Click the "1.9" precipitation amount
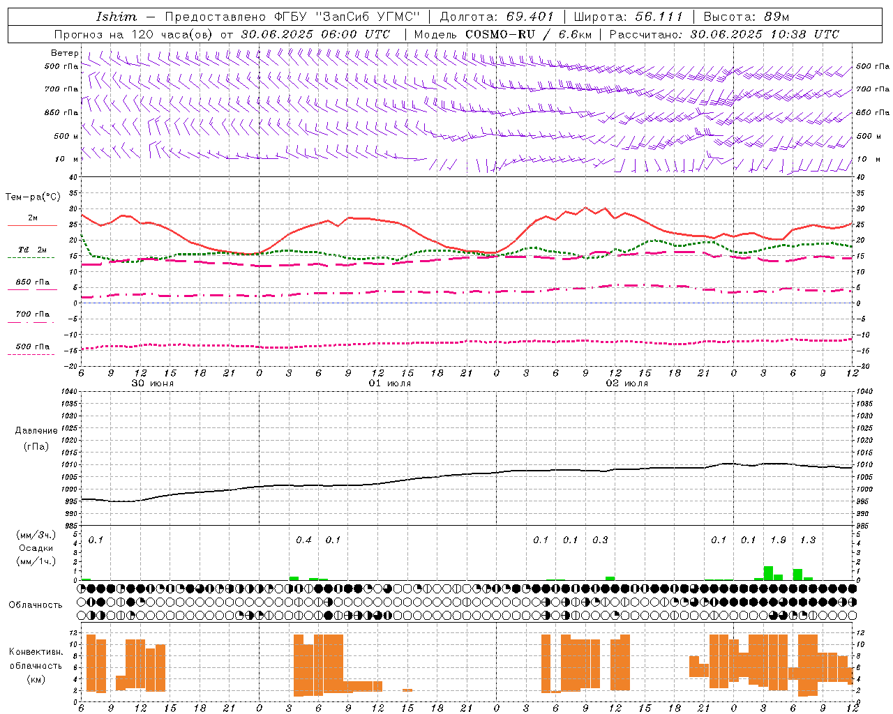This screenshot has width=893, height=714. [778, 540]
